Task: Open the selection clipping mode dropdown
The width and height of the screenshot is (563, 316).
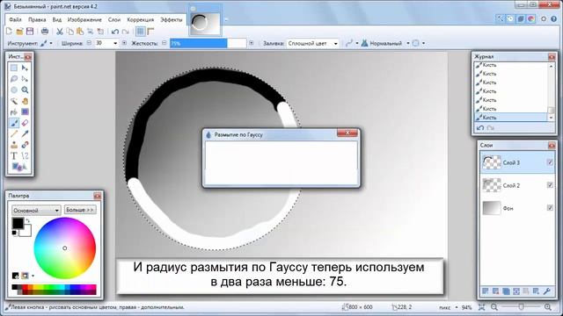Action: click(x=424, y=43)
